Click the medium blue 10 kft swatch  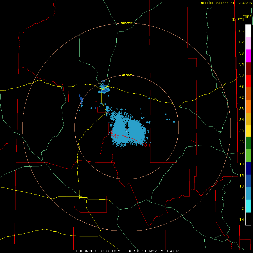[248, 181]
